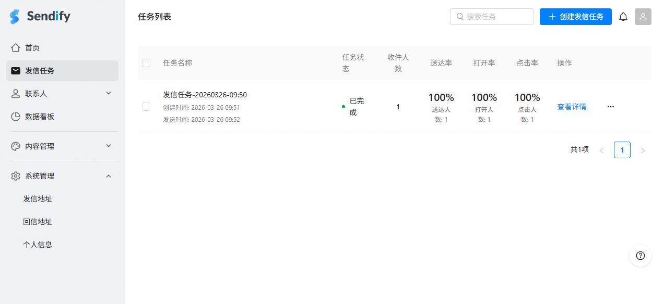Click the next page arrow
The image size is (664, 304).
pos(643,150)
